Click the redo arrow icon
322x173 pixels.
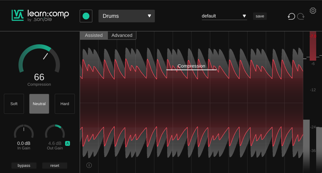(301, 16)
